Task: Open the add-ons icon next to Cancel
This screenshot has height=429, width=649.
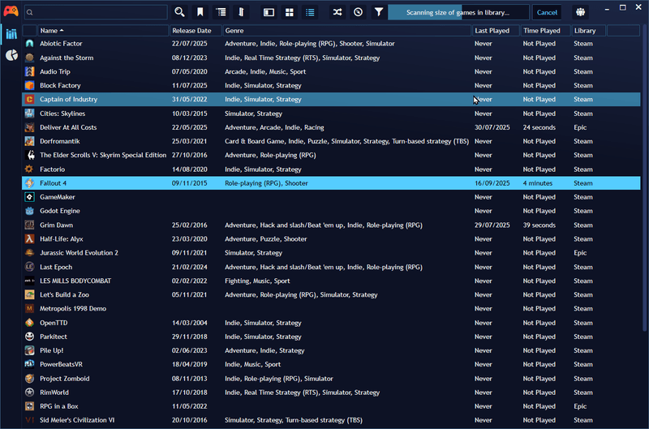Action: coord(580,12)
